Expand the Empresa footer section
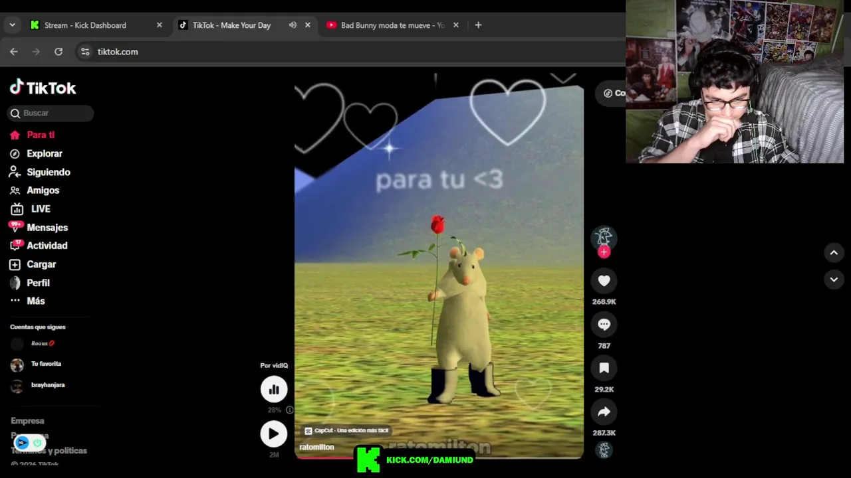 (x=27, y=421)
